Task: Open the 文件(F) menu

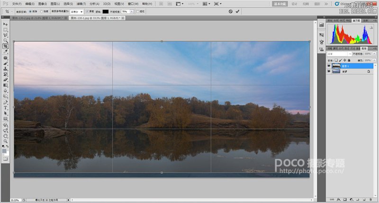Action: [x=17, y=4]
